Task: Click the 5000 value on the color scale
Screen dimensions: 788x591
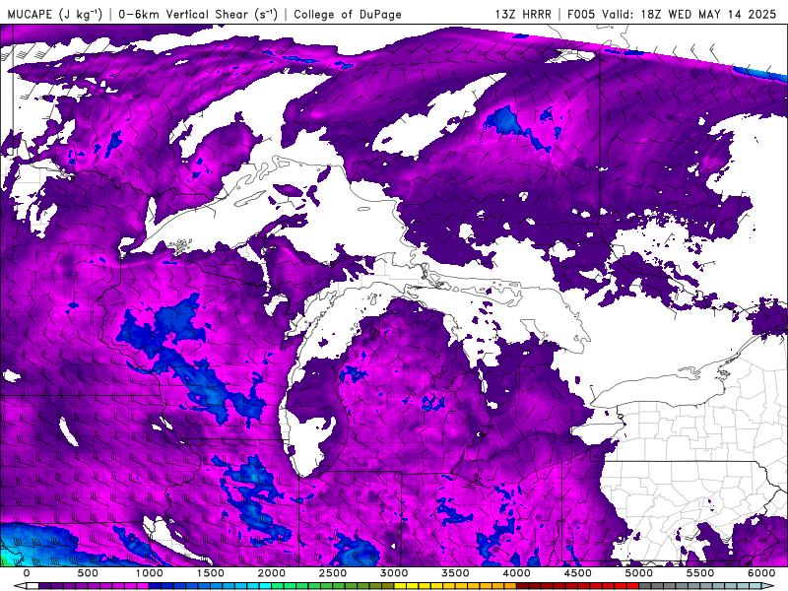Action: 639,573
